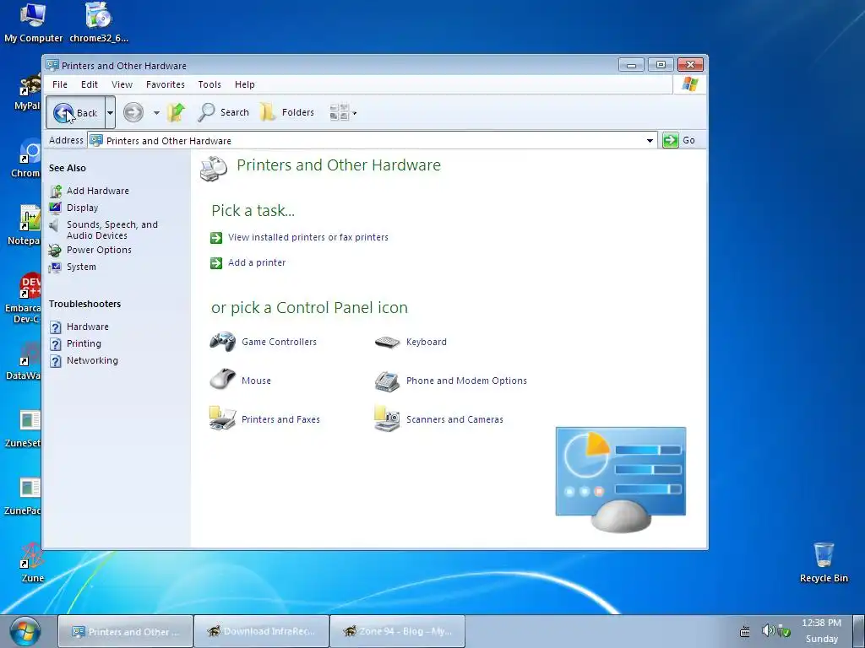Click the Power Options icon in sidebar
865x648 pixels.
(x=55, y=251)
